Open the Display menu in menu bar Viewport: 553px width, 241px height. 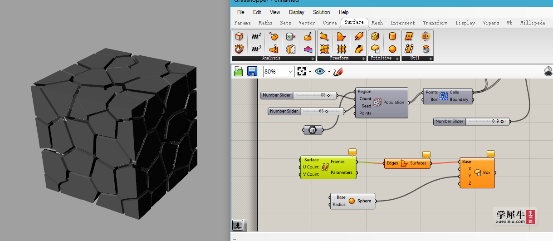(297, 12)
